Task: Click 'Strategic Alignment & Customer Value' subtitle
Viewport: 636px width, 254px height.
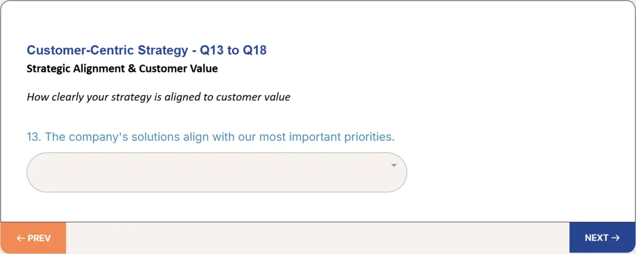Action: [x=122, y=69]
